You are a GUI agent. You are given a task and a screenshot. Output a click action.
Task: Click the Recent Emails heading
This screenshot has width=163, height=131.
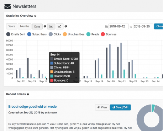point(16,94)
